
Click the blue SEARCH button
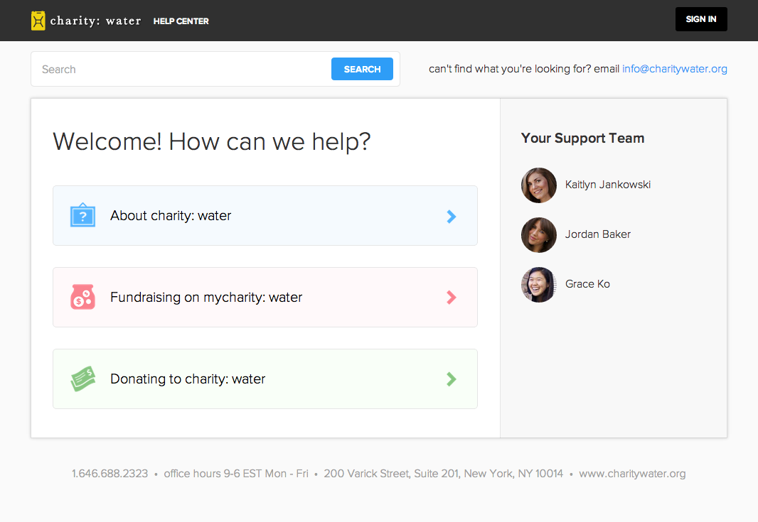(x=362, y=69)
